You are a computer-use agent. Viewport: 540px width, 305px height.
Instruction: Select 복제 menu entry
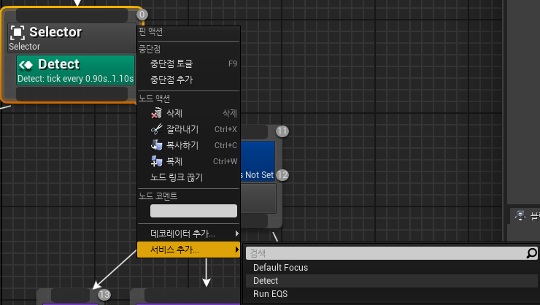(x=188, y=161)
